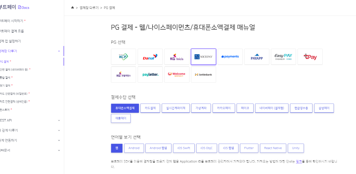
Task: Select the payletter gateway logo
Action: (x=150, y=75)
